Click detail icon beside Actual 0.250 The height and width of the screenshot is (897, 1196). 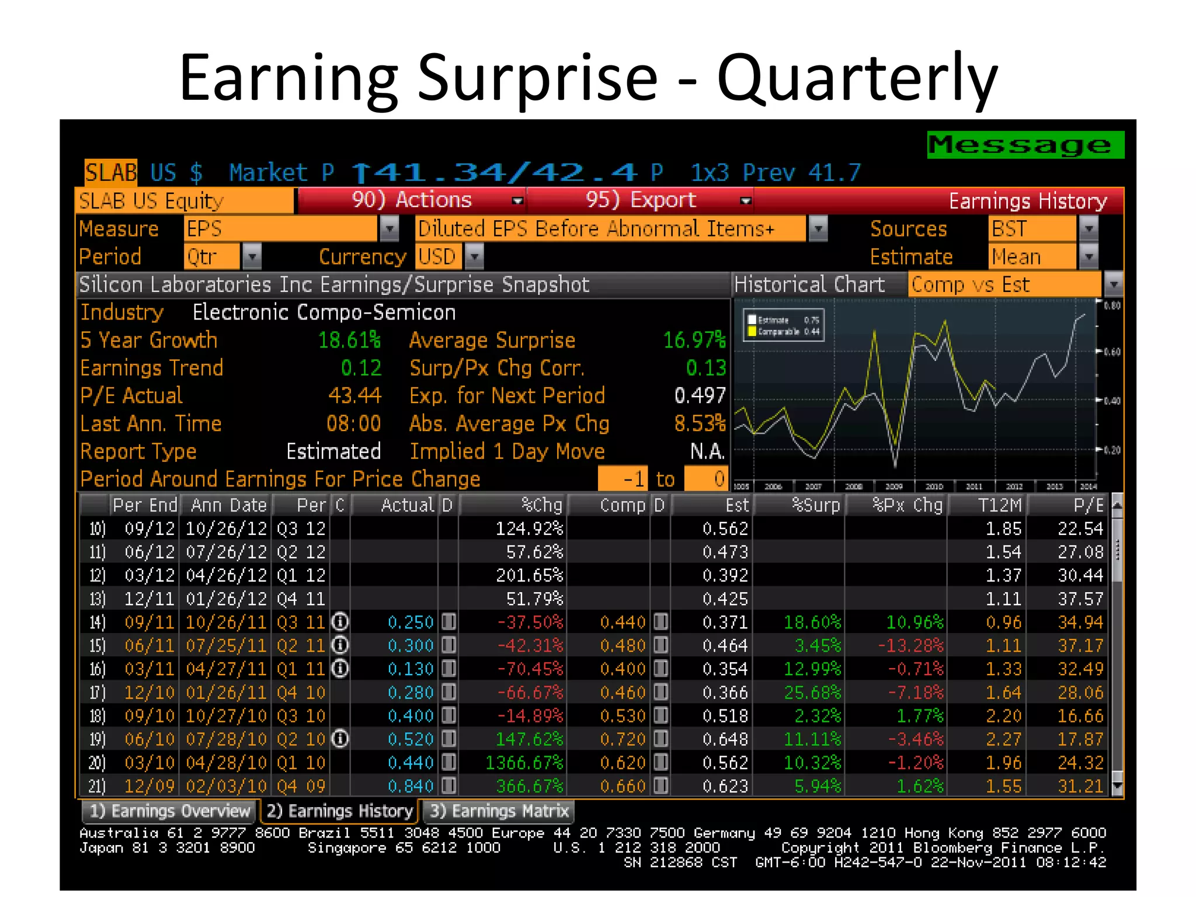pyautogui.click(x=448, y=622)
